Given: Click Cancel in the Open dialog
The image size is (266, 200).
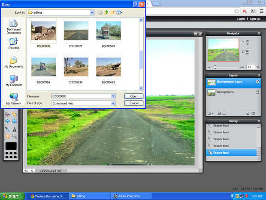Looking at the screenshot, I should [134, 103].
